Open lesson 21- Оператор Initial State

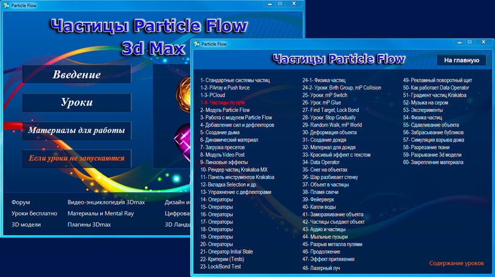(227, 252)
